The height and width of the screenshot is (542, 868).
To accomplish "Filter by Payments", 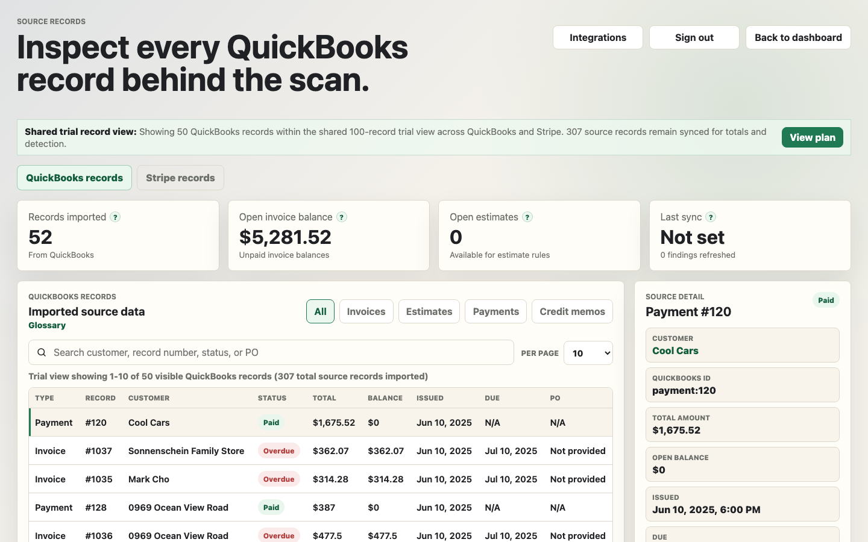I will pyautogui.click(x=495, y=311).
